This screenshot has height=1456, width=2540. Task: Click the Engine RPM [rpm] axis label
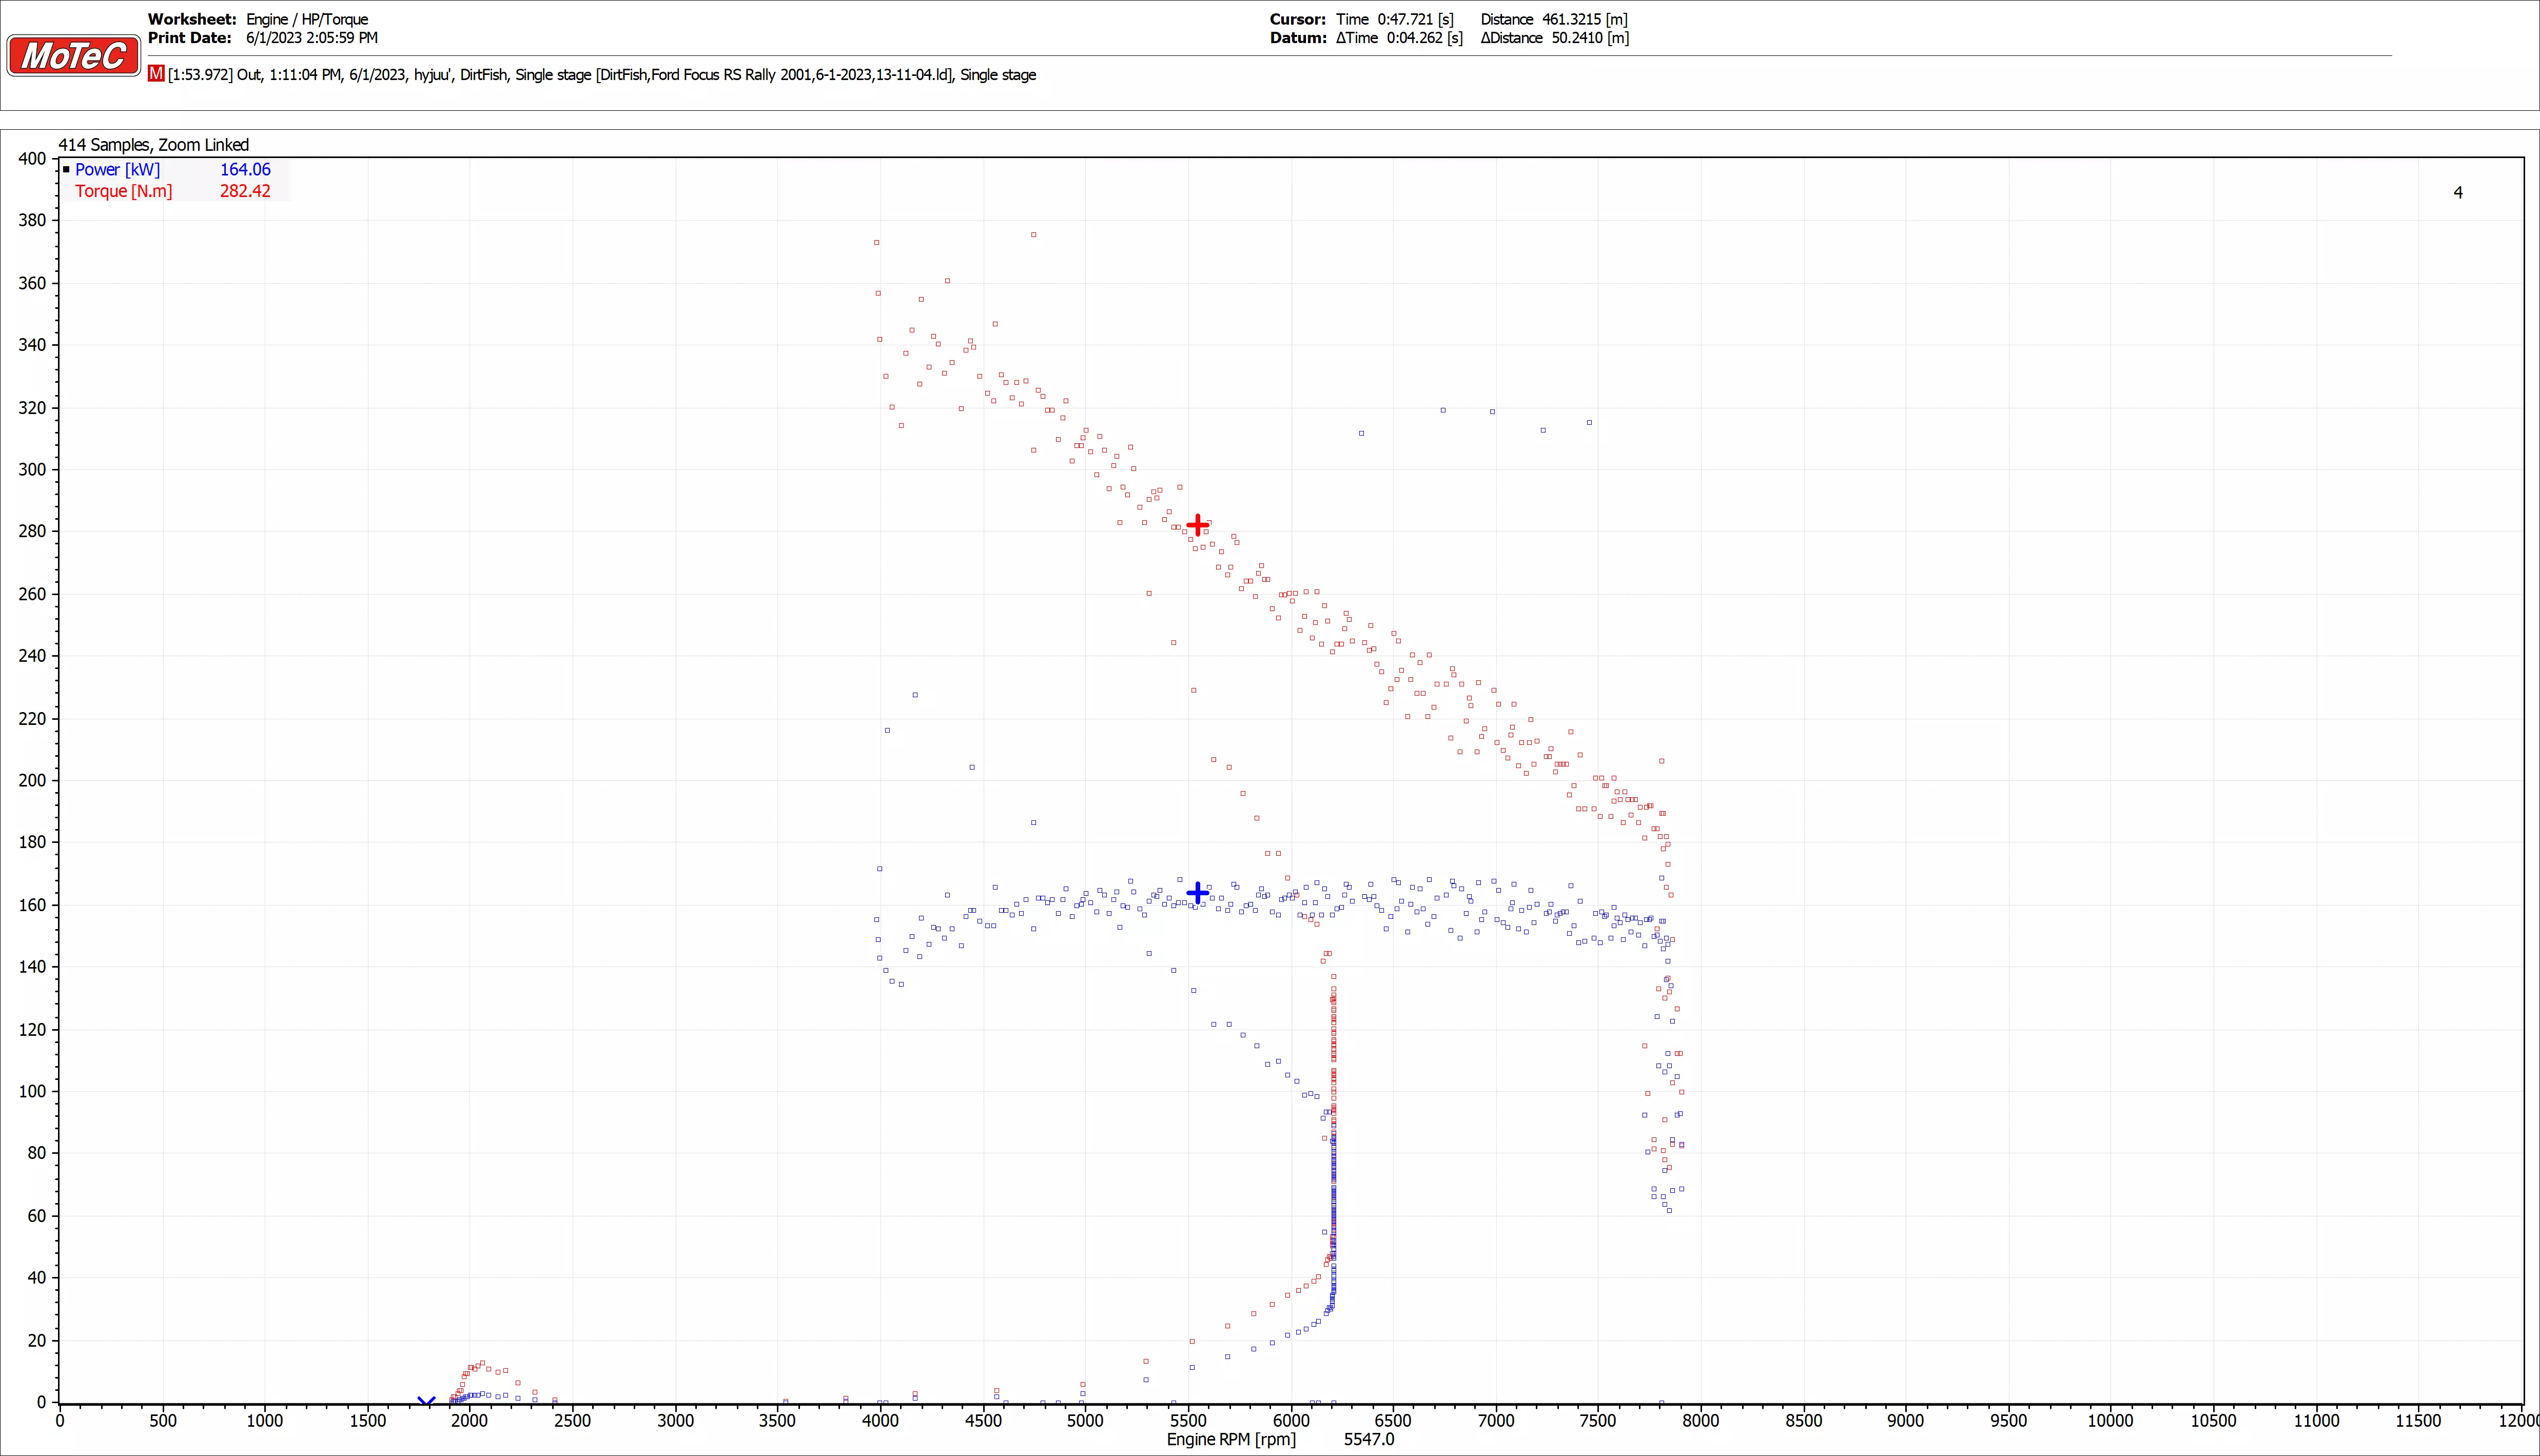[x=1231, y=1439]
